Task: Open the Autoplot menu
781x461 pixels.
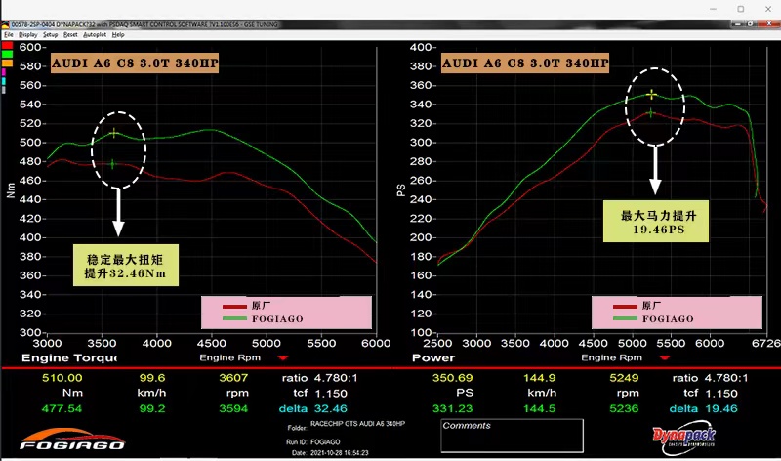Action: [x=95, y=35]
